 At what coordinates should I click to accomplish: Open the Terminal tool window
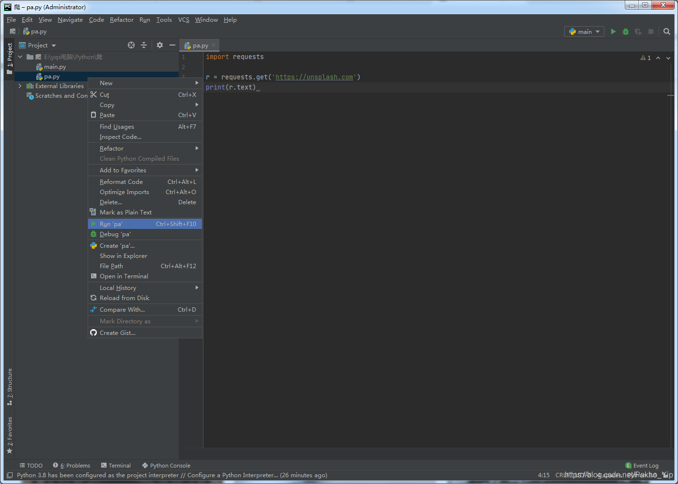(x=116, y=466)
